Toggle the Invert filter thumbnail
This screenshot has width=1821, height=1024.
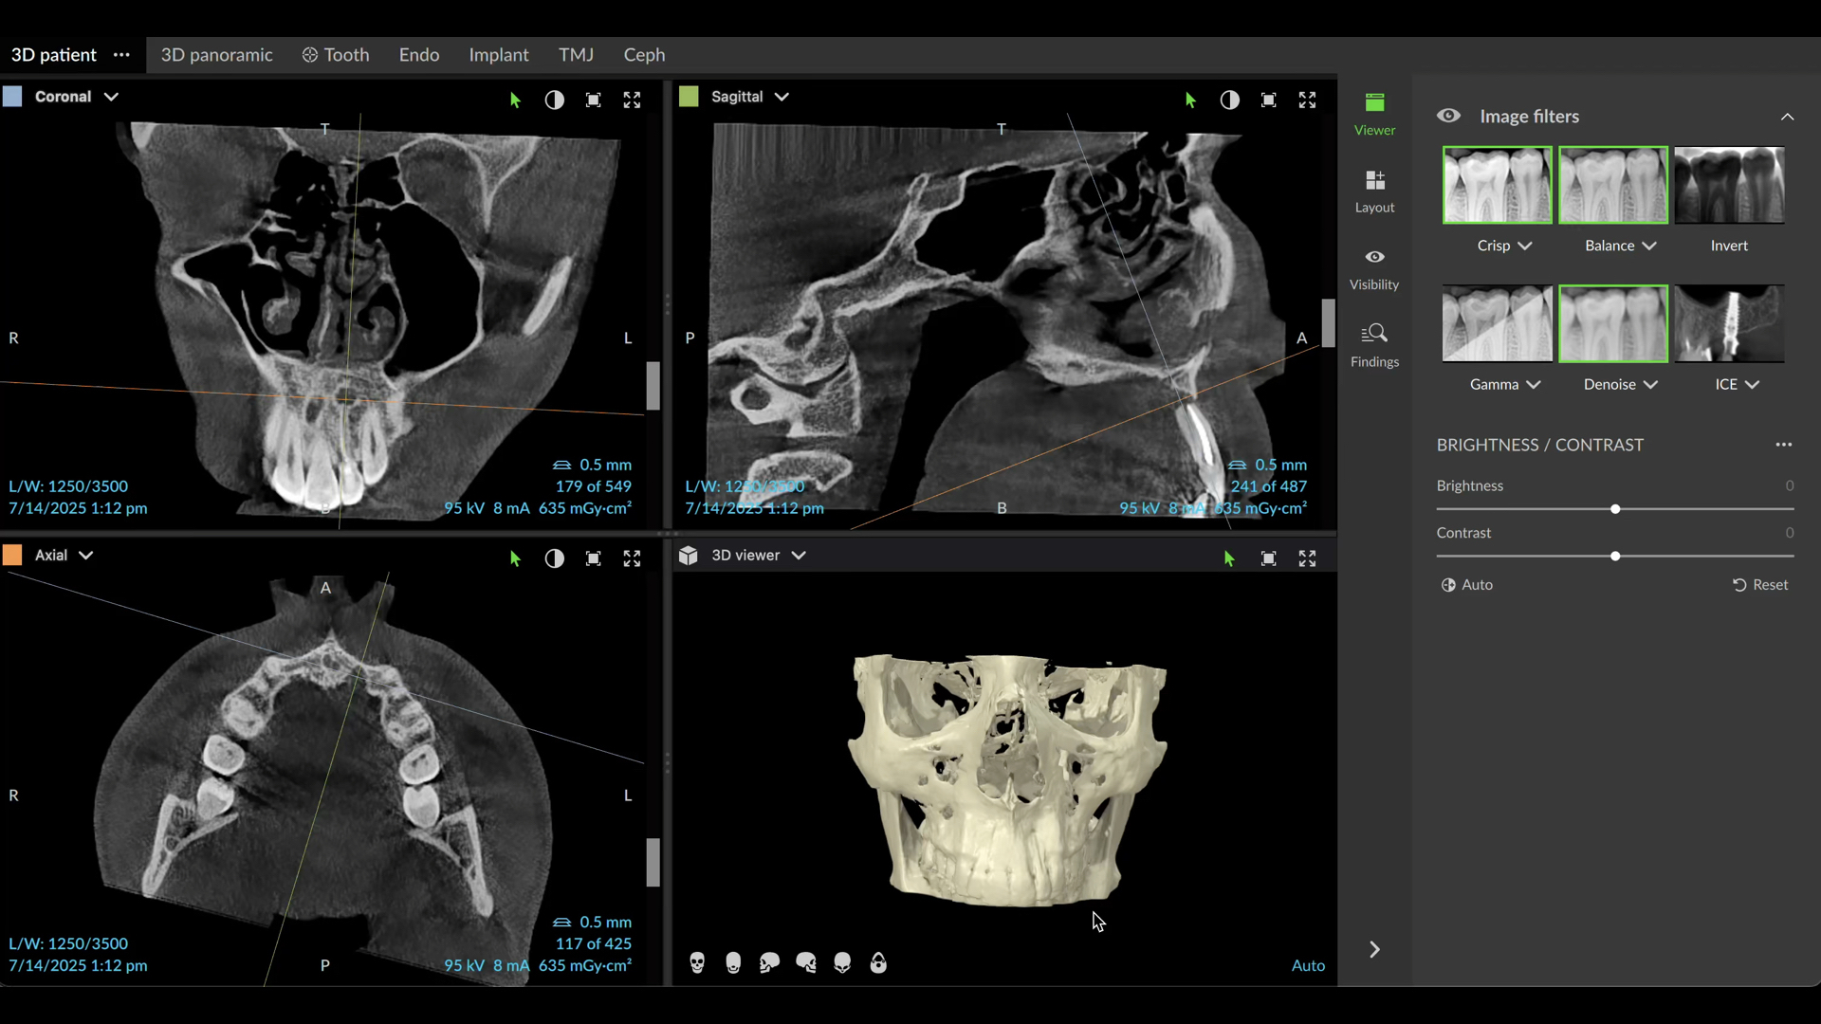click(x=1729, y=186)
